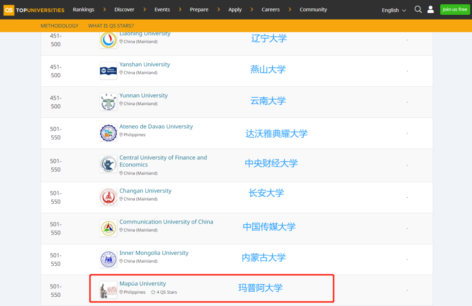Open the Inner Mongolia University link
Viewport: 472px width, 306px height.
154,253
